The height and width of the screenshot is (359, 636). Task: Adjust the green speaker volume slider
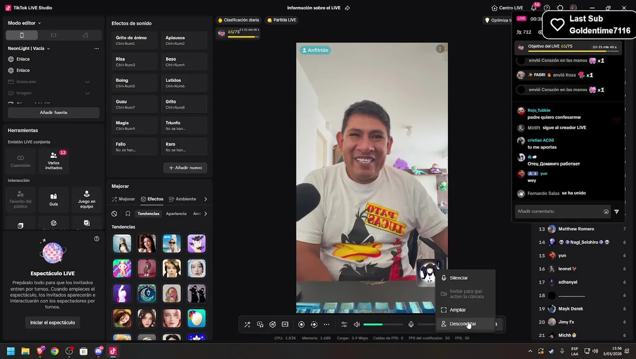[382, 325]
